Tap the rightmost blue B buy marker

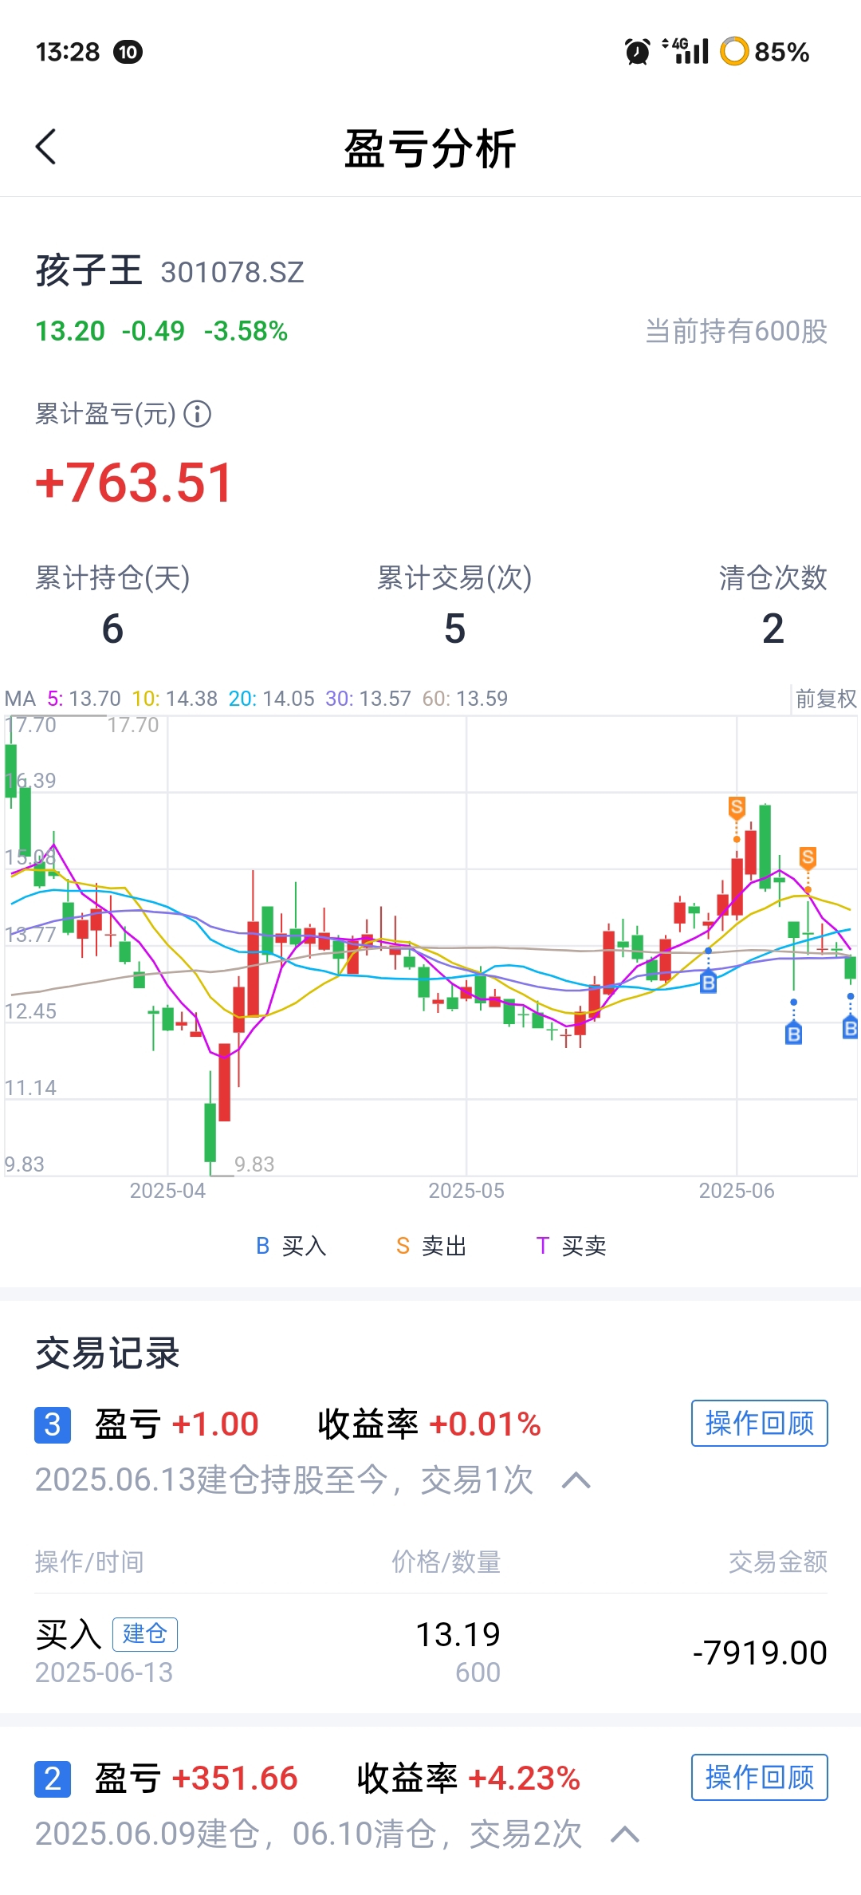(850, 1028)
